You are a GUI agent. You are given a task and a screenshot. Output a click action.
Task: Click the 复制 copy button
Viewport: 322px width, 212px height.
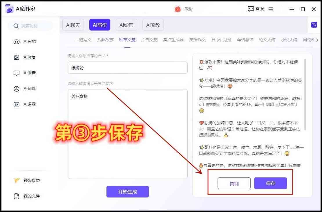[x=234, y=184]
